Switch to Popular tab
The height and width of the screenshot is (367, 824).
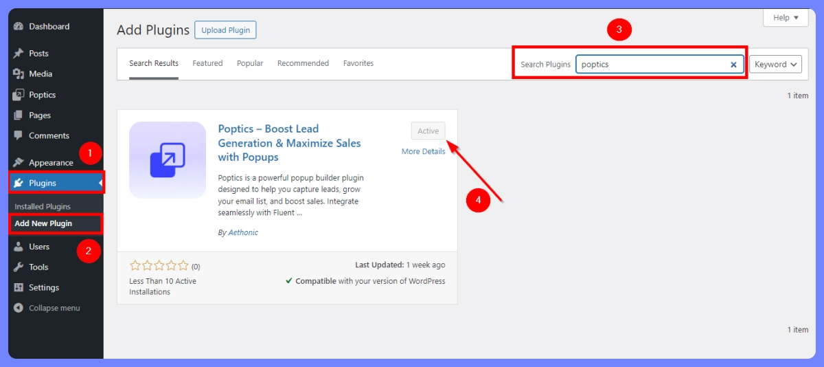[x=250, y=63]
